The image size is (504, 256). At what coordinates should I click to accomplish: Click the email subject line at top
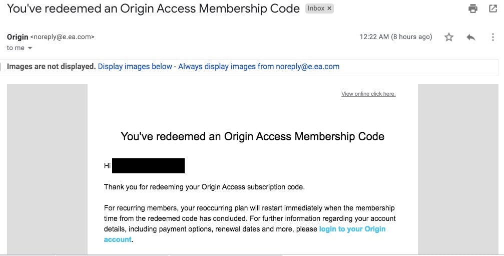[x=153, y=9]
